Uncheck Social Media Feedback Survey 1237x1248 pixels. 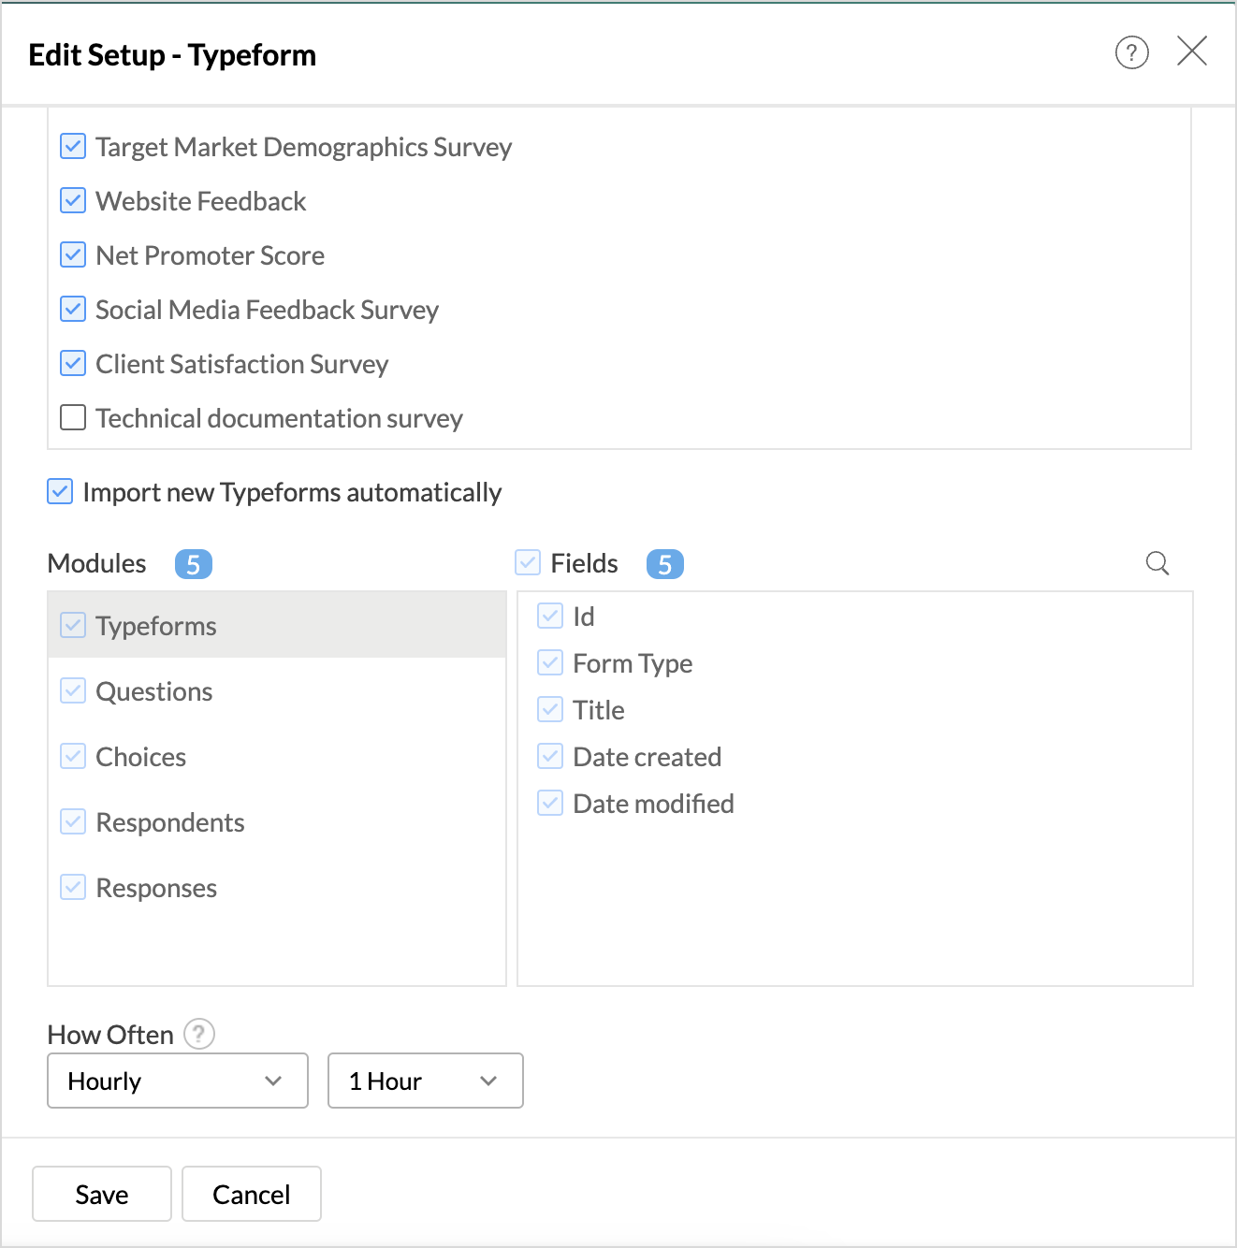click(x=73, y=310)
